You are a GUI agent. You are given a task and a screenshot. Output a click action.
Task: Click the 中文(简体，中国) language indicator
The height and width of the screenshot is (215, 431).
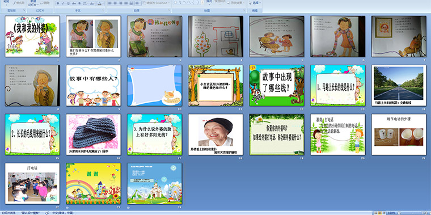62,213
